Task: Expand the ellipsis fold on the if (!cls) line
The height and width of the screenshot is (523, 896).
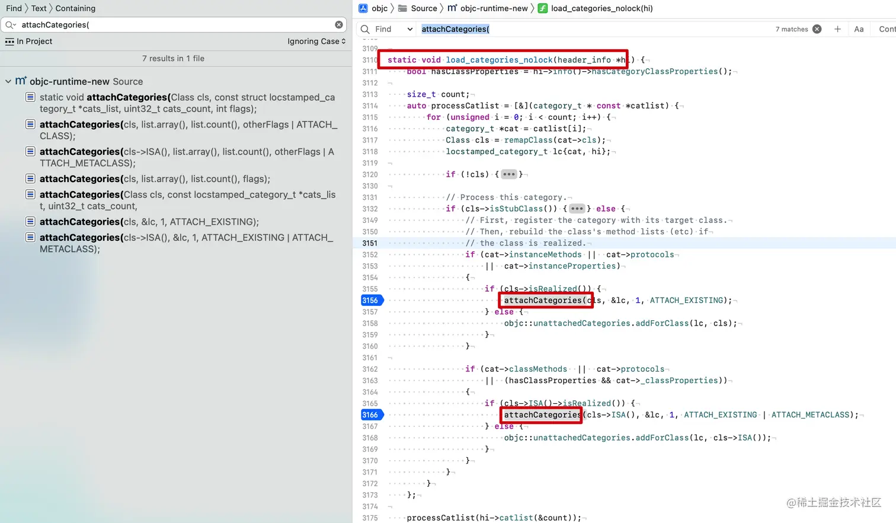Action: click(509, 174)
